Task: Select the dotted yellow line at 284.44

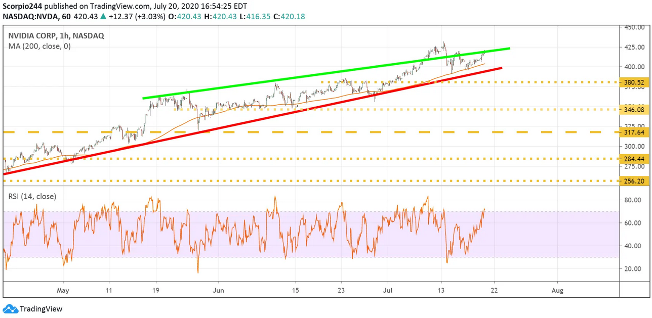Action: click(312, 159)
